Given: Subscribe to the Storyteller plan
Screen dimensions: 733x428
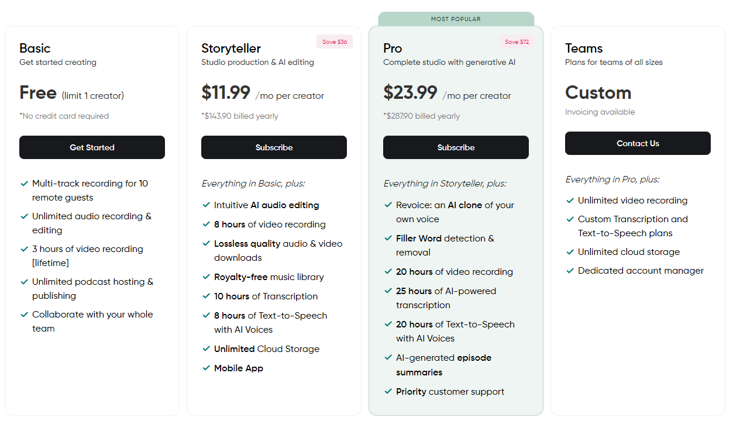Looking at the screenshot, I should (x=274, y=147).
